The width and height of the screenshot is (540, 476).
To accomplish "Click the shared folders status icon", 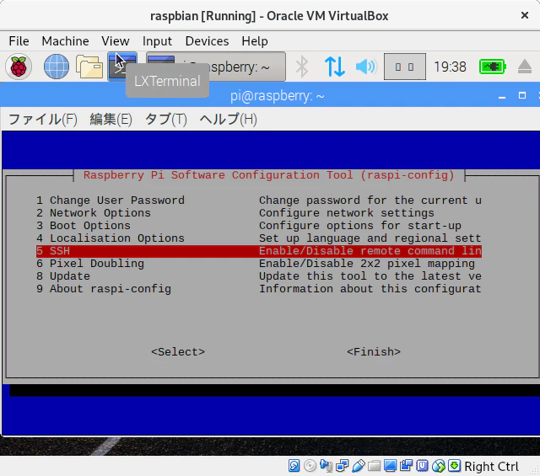I will (374, 466).
